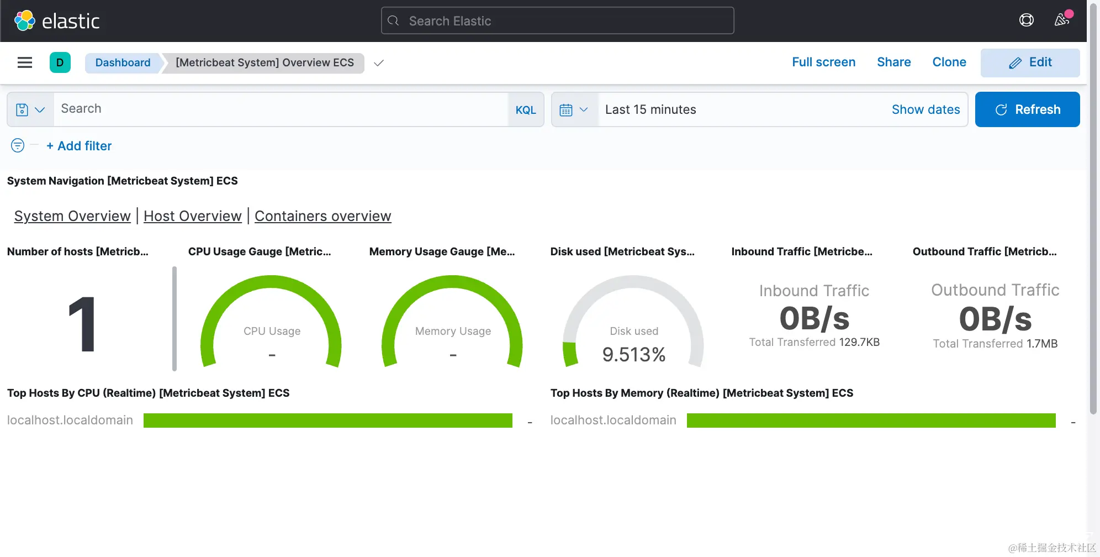Click the Number of hosts panel title
The width and height of the screenshot is (1100, 557).
click(x=78, y=251)
